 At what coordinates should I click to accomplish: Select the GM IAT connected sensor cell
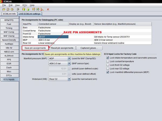coord(53,37)
